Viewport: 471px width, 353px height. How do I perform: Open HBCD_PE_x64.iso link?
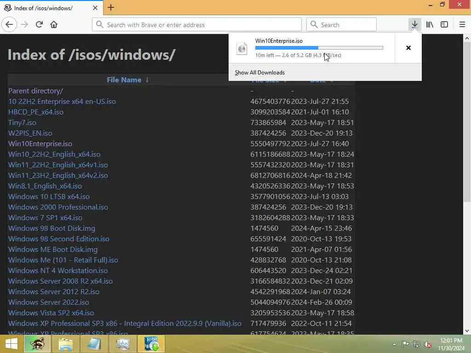coord(36,112)
